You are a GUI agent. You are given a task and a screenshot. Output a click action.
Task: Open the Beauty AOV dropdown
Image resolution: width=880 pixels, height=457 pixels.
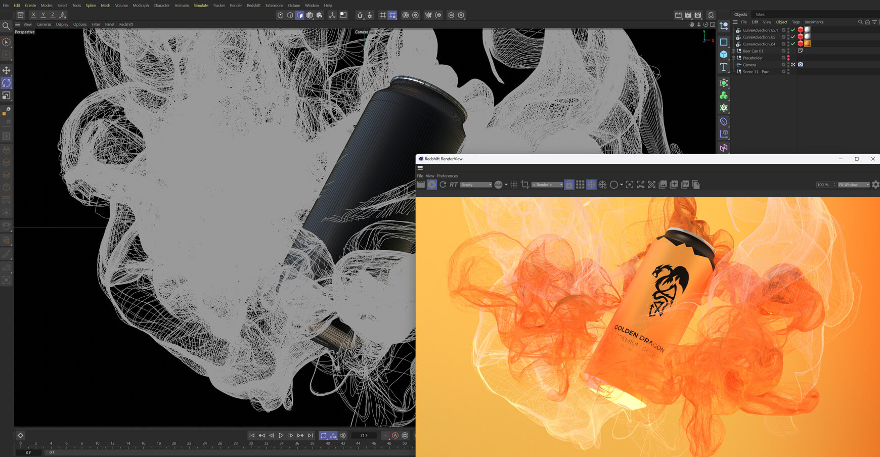[x=476, y=185]
